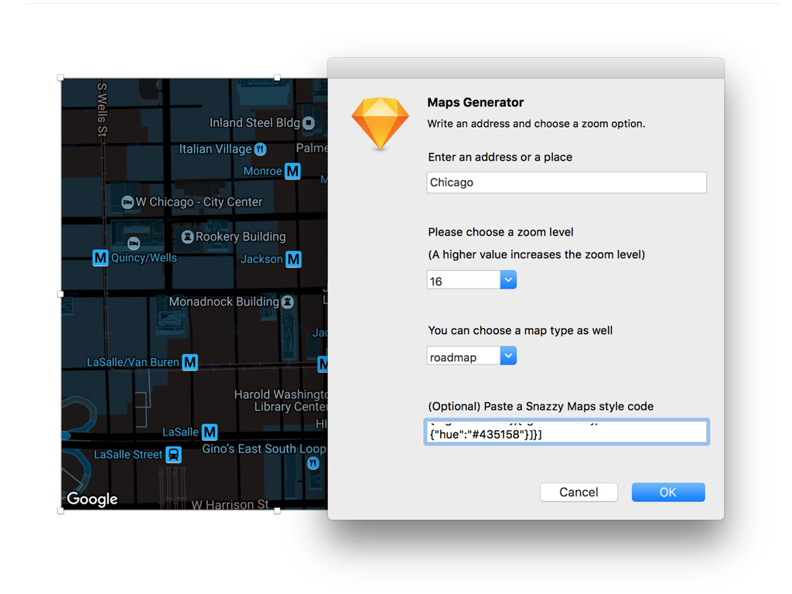Click the Snazzy Maps style code field

[x=566, y=432]
